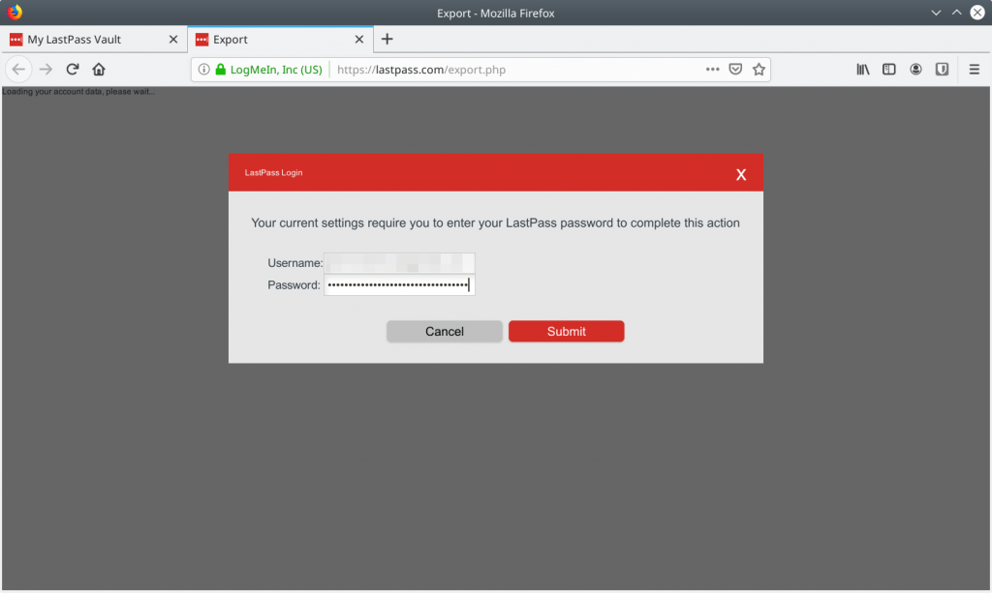This screenshot has height=593, width=992.
Task: Click the 'Username:' label
Action: pos(294,263)
